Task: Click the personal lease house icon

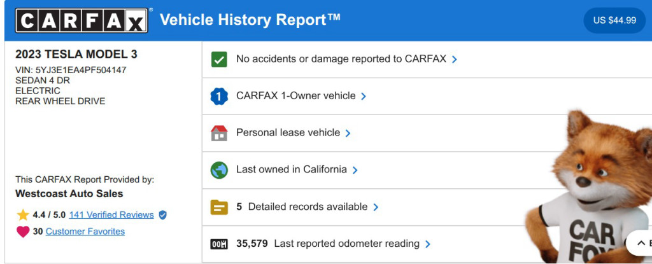Action: click(x=219, y=133)
